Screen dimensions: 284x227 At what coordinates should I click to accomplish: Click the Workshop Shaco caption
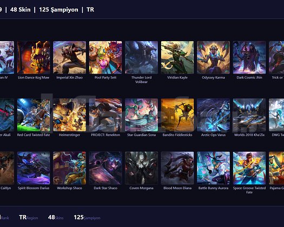tap(70, 188)
